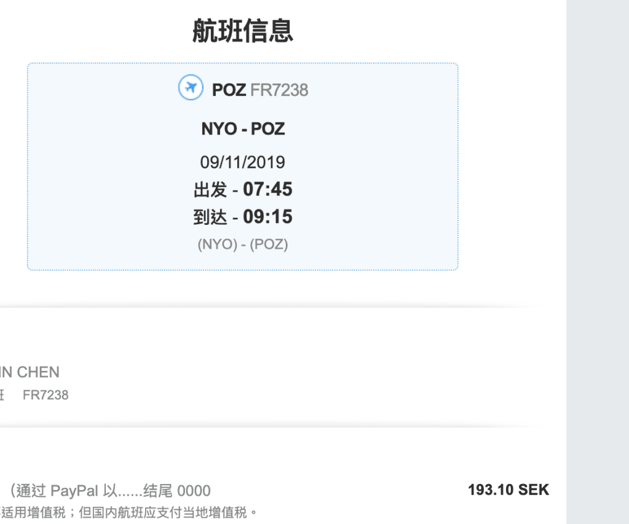Click the PayPal payment text
Image resolution: width=629 pixels, height=524 pixels.
coord(74,490)
